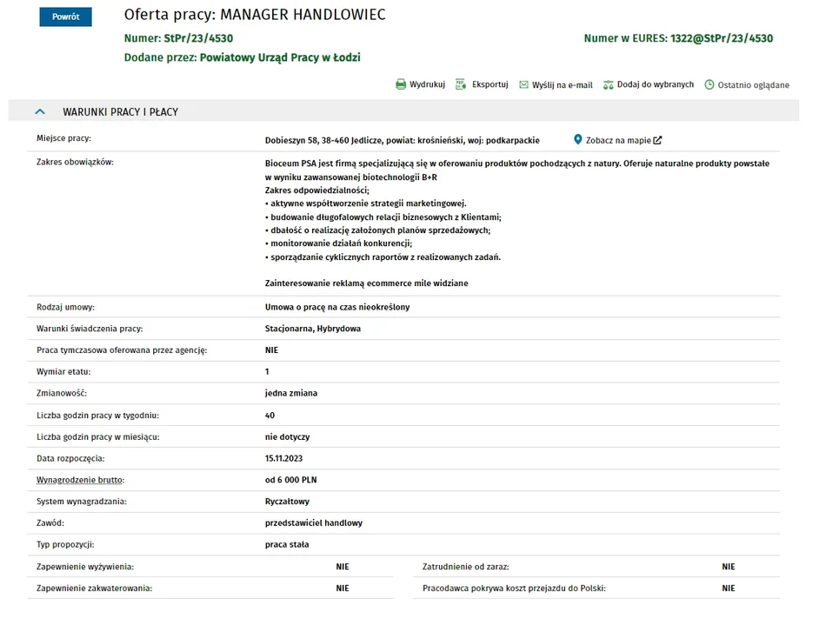This screenshot has width=813, height=626.
Task: Click the printer icon next to Wydrukuj
Action: click(x=401, y=84)
